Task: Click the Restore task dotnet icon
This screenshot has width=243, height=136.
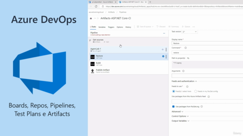Action: point(93,57)
